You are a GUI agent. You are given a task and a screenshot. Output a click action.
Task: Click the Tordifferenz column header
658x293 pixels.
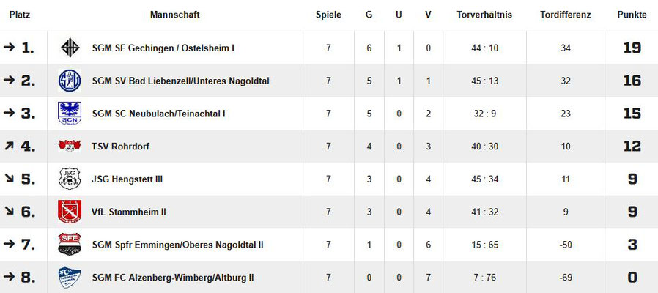click(x=566, y=15)
